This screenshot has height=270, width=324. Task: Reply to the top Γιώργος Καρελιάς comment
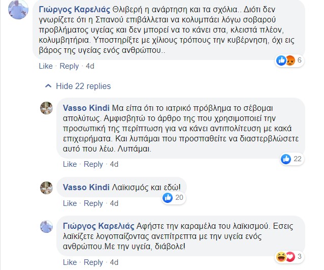[69, 66]
